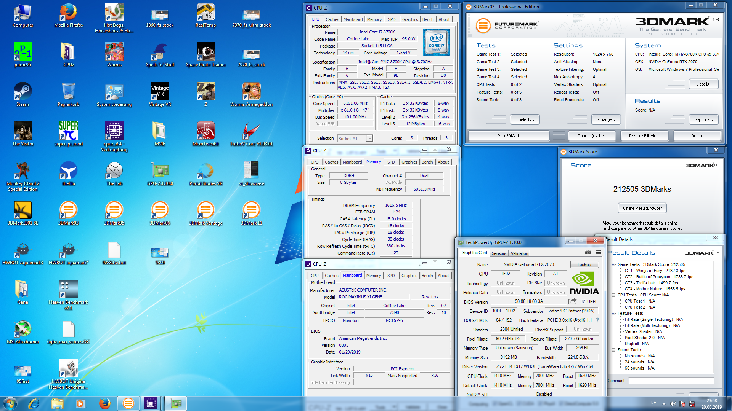Open the Mozilla Firefox desktop shortcut

(x=69, y=16)
